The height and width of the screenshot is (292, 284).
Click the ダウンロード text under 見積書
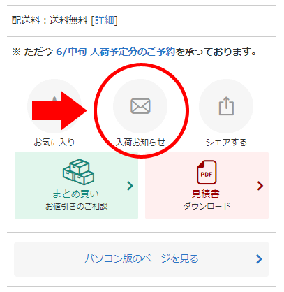207,206
